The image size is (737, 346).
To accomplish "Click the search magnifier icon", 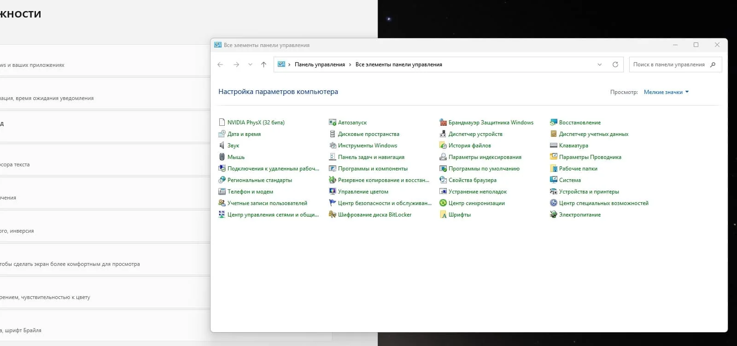I will (x=713, y=65).
